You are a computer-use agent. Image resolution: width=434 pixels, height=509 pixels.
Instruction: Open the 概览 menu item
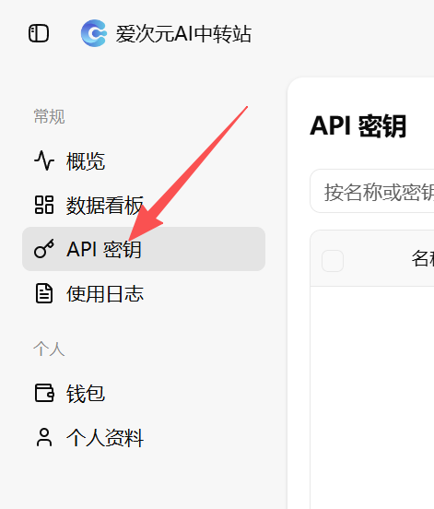(x=144, y=160)
